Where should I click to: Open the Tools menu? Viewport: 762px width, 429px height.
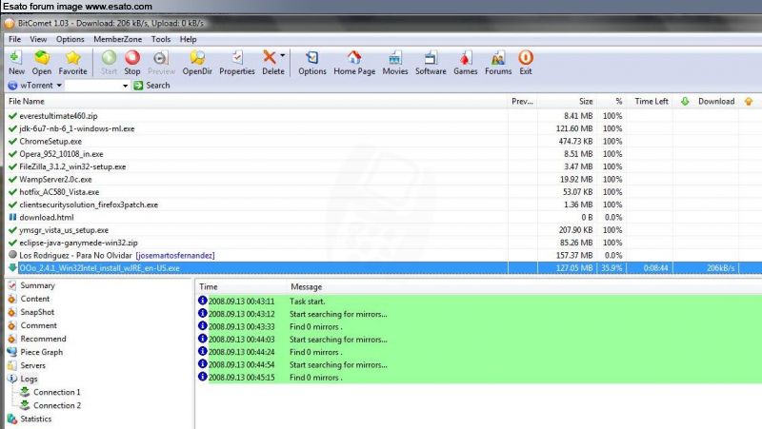pyautogui.click(x=161, y=39)
